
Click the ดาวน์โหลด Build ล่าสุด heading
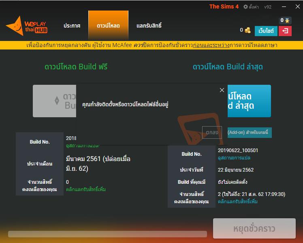228,67
